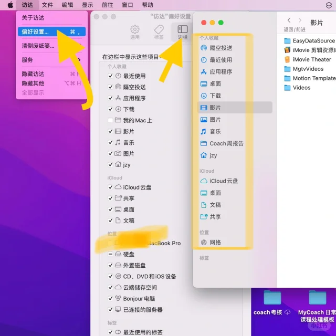Toggle the 共享 checkbox under iCloud
The image size is (336, 336).
coord(110,198)
